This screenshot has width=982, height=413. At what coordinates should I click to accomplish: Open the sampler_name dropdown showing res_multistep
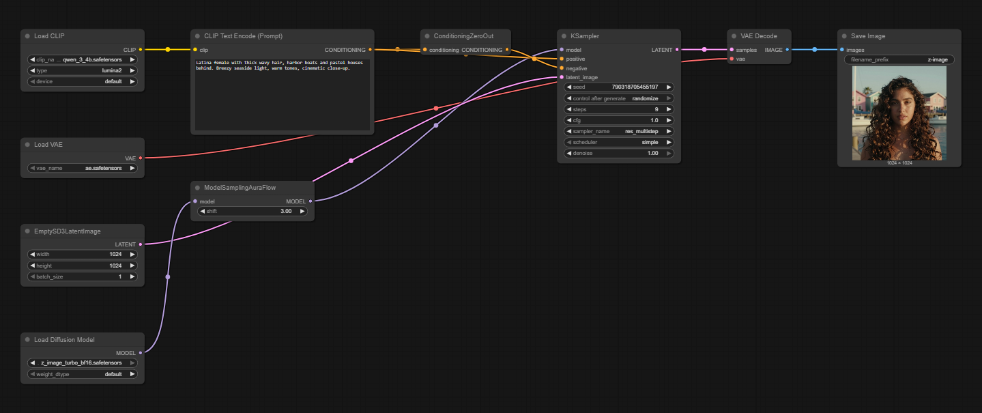618,131
